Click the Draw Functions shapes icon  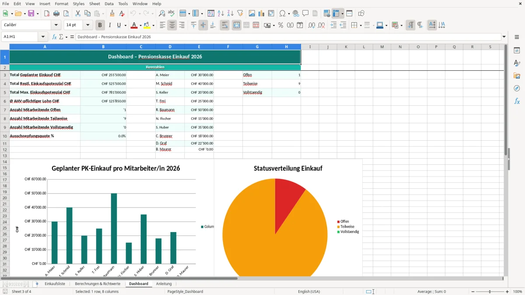tap(361, 14)
